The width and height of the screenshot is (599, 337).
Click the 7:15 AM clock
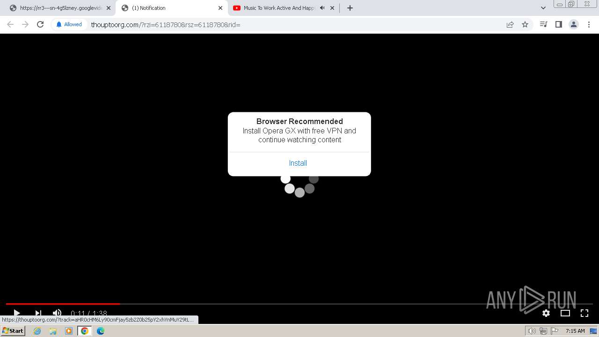[575, 331]
